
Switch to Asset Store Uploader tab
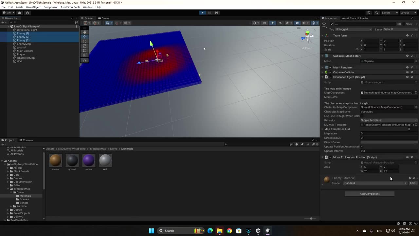[355, 18]
